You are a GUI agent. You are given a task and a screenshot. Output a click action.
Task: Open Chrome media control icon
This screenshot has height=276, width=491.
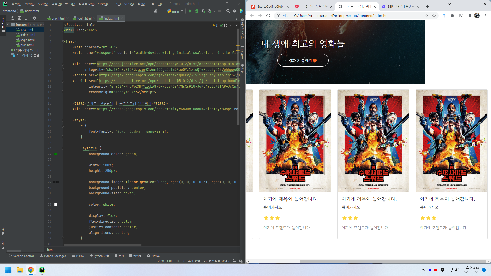coord(461,16)
